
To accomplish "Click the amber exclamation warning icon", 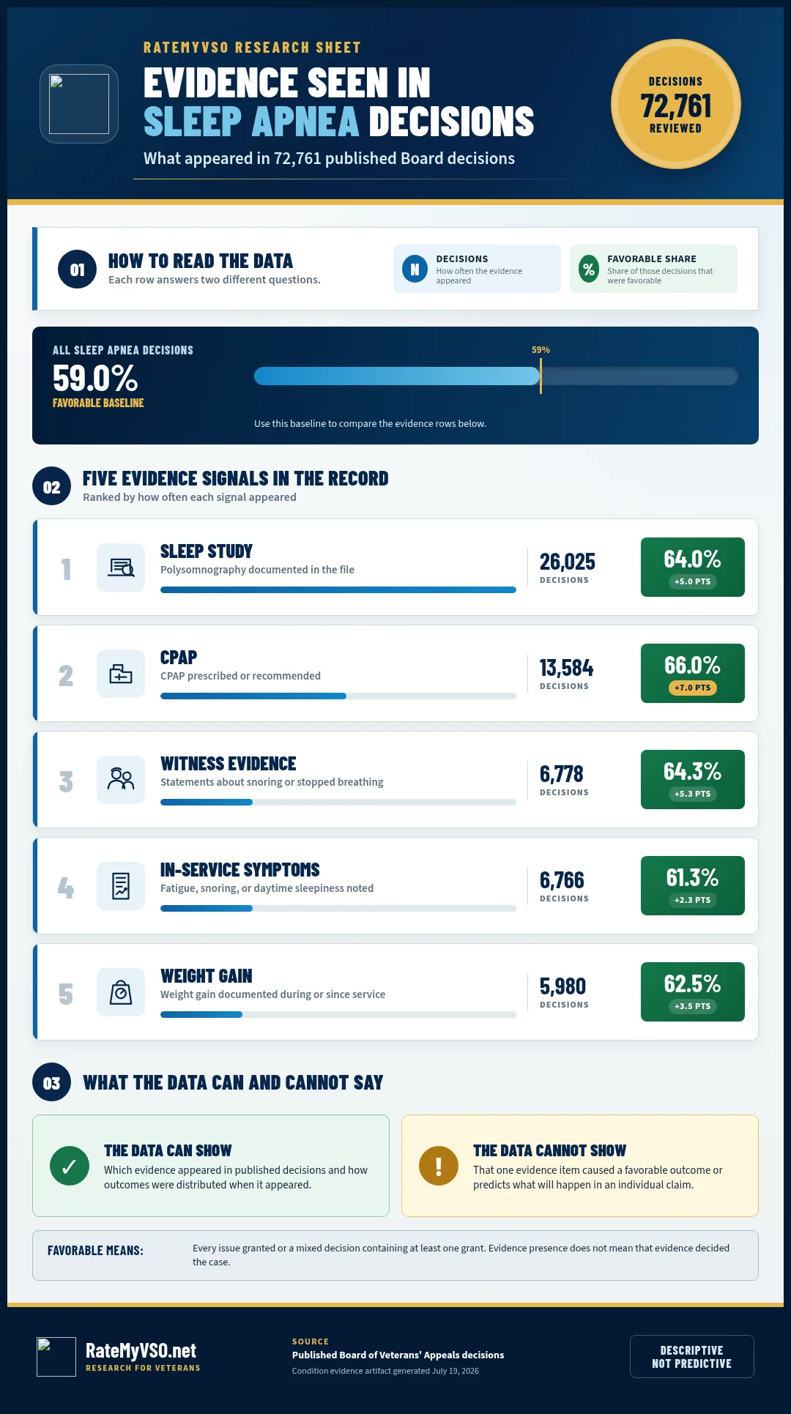I will pos(439,1166).
